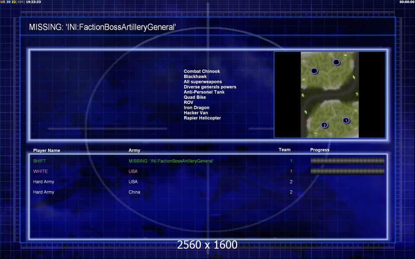Screen dimensions: 415x259
Task: Click the "All superweapons" list entry
Action: click(x=203, y=82)
